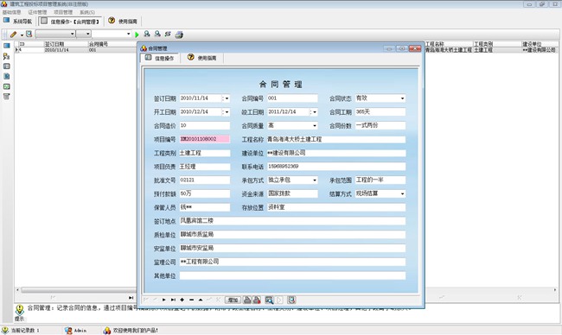Open the 证件管理 menu
Viewport: 562px width, 335px height.
pyautogui.click(x=37, y=12)
